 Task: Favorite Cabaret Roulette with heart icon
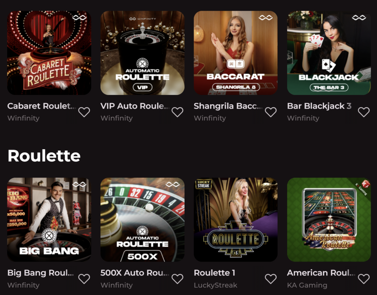coord(84,112)
